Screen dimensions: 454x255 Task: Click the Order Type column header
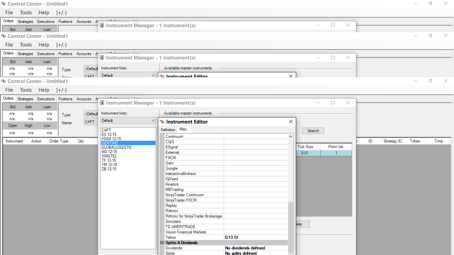(59, 141)
